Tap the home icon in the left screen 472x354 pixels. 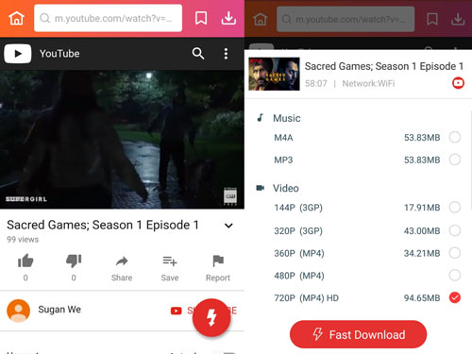[16, 18]
